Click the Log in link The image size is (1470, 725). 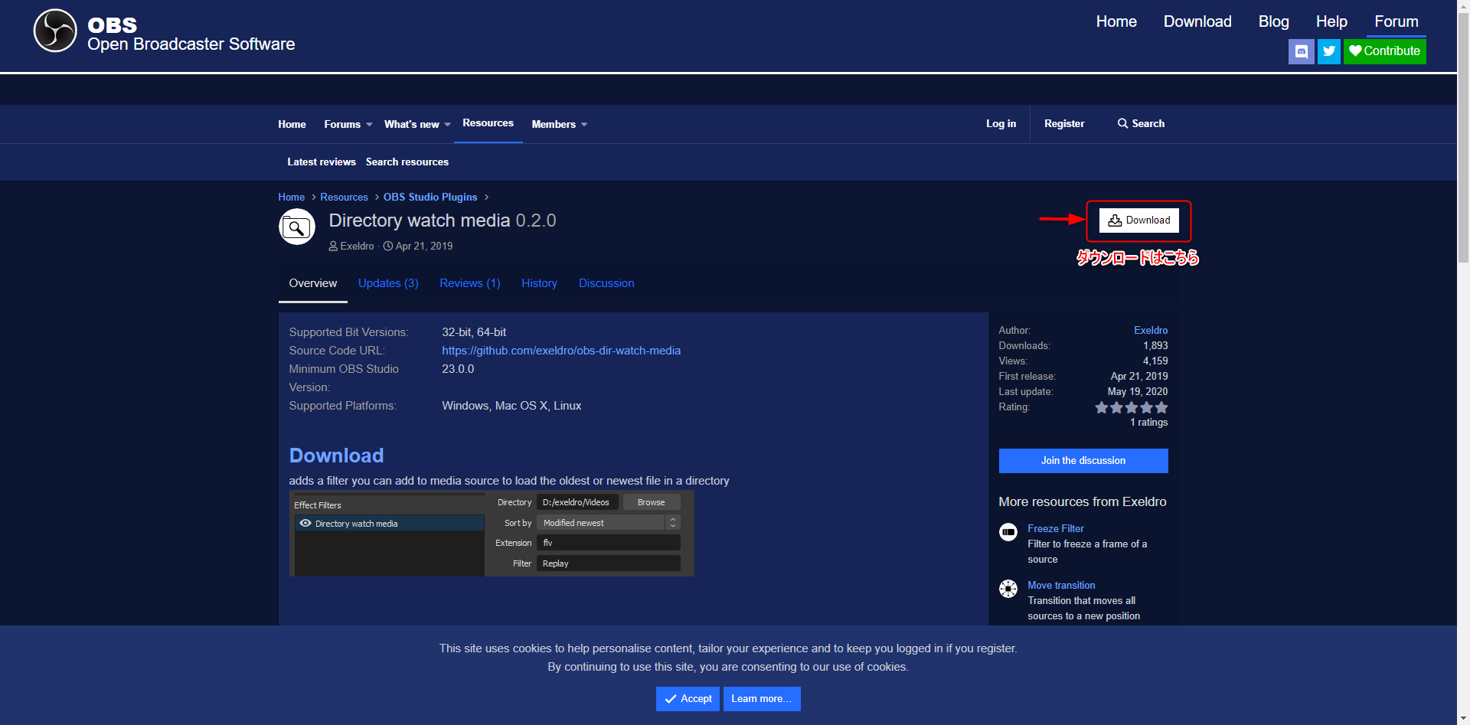pyautogui.click(x=1001, y=123)
